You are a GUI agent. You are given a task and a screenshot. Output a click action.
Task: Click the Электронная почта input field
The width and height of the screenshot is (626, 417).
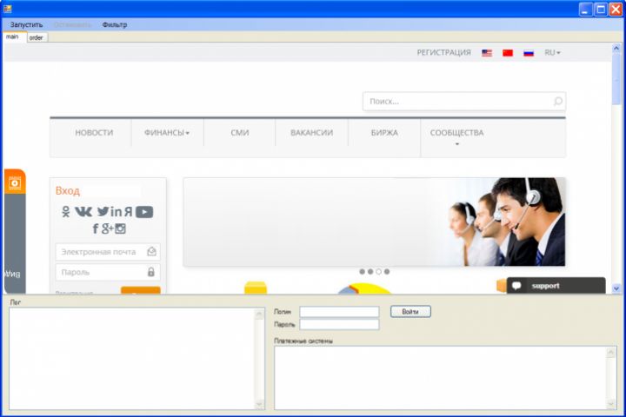(108, 252)
